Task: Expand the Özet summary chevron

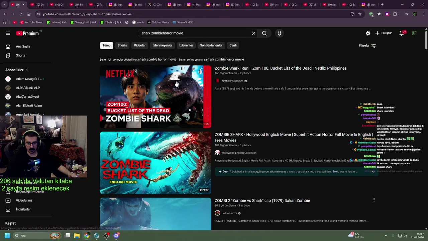Action: point(373,172)
